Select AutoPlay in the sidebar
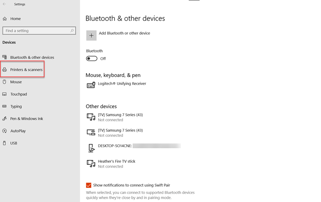Screen dimensions: 321x202 click(18, 131)
